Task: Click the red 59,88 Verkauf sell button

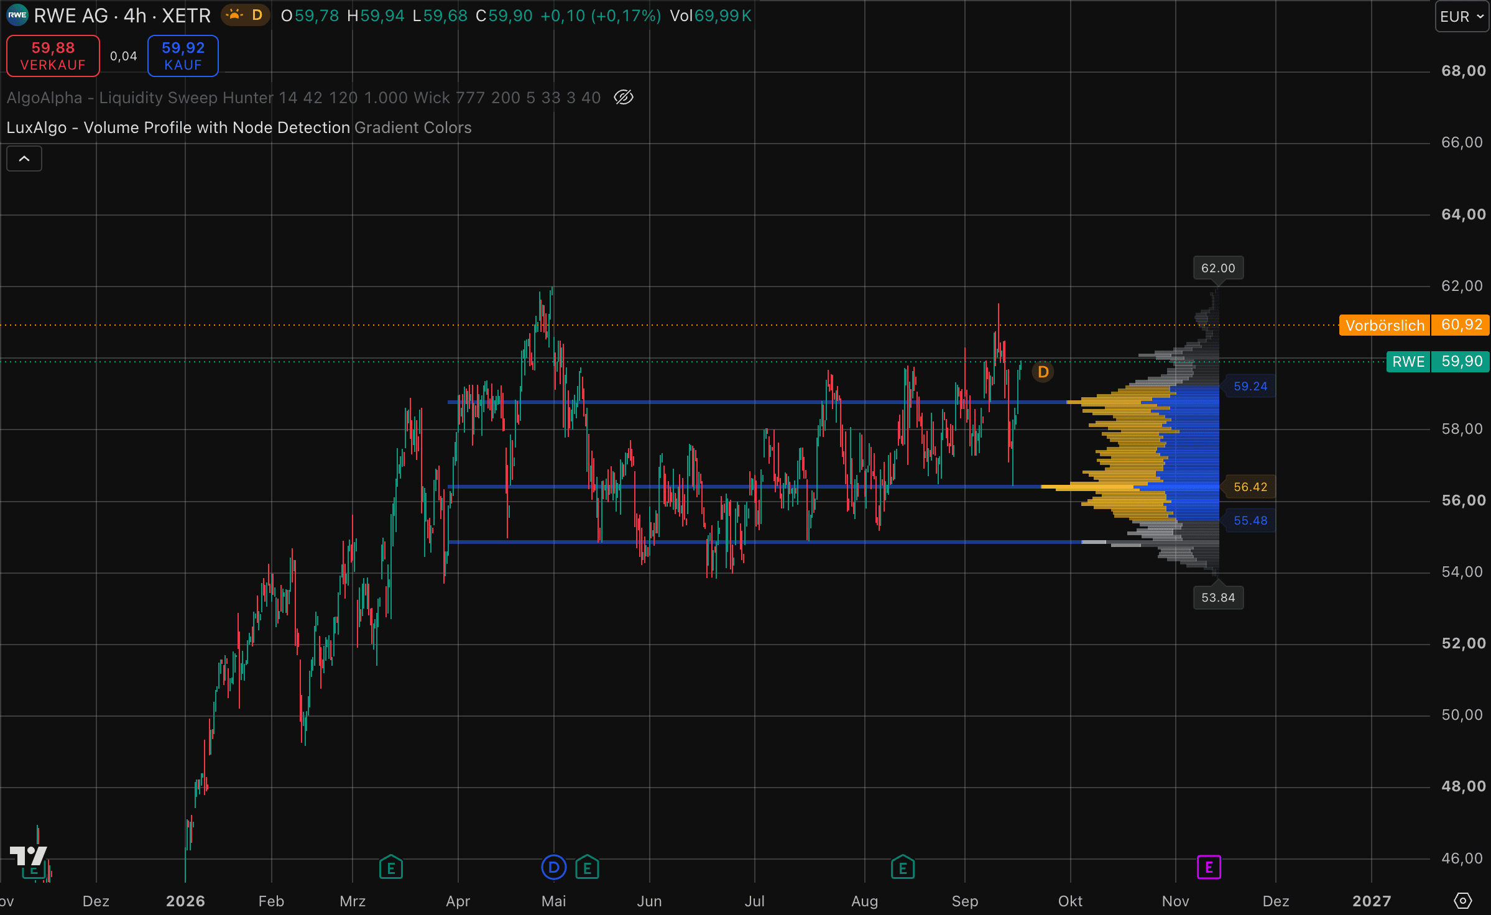Action: coord(53,56)
